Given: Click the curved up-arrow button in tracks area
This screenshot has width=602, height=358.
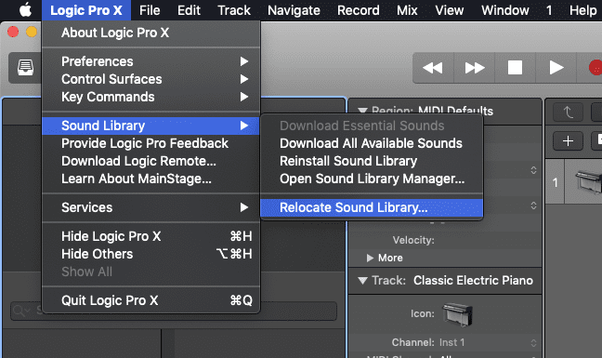Looking at the screenshot, I should point(568,113).
